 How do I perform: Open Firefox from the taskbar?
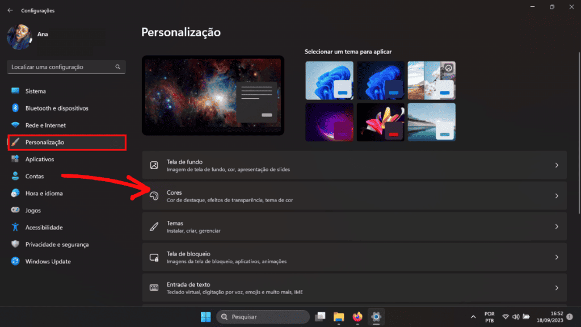(x=357, y=317)
